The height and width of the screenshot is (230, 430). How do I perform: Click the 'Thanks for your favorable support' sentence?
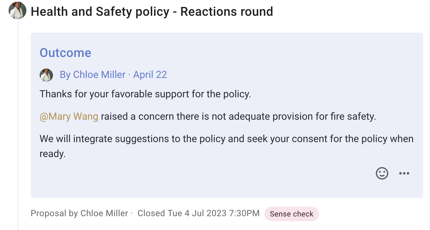[x=145, y=94]
